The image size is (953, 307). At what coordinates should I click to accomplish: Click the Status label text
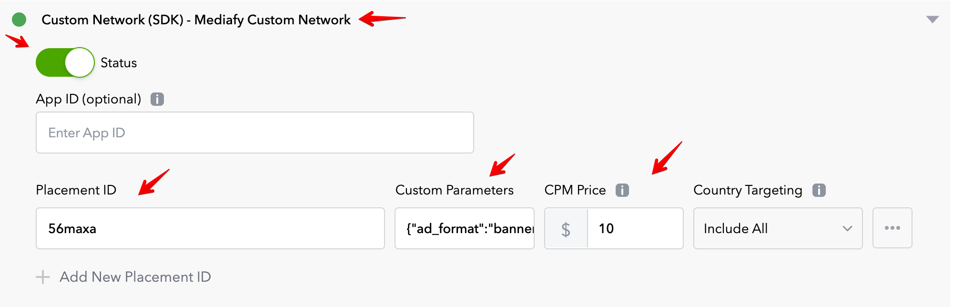(119, 63)
